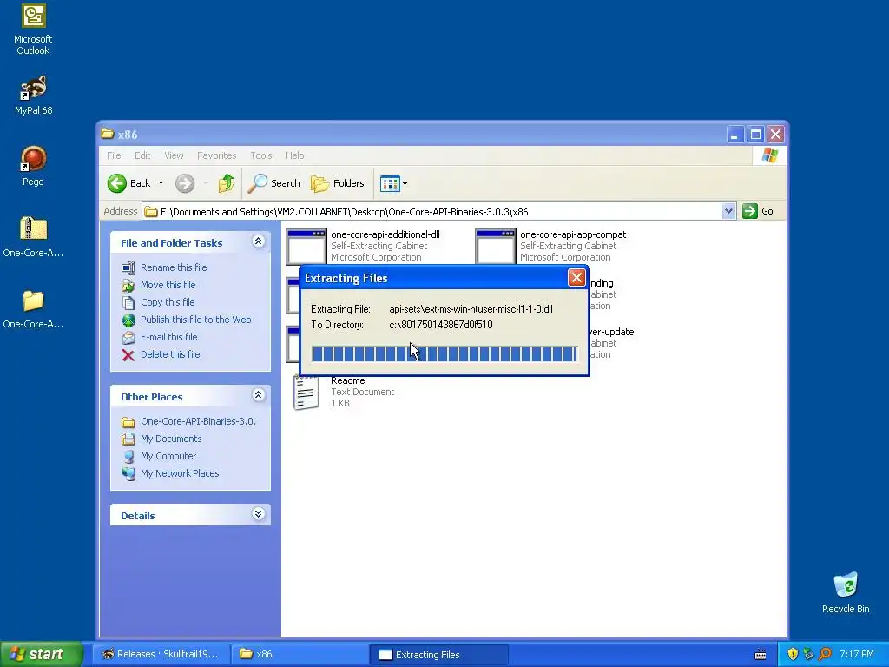Click the x86 title bar folder icon
The image size is (889, 667).
click(x=107, y=134)
